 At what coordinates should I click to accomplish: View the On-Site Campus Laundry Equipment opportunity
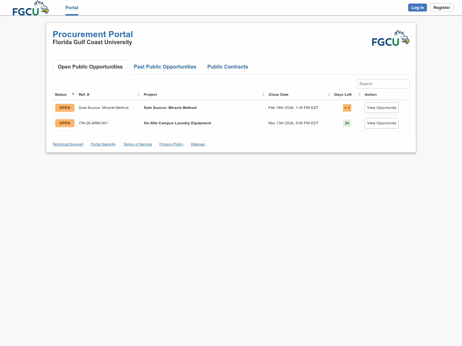[x=381, y=123]
